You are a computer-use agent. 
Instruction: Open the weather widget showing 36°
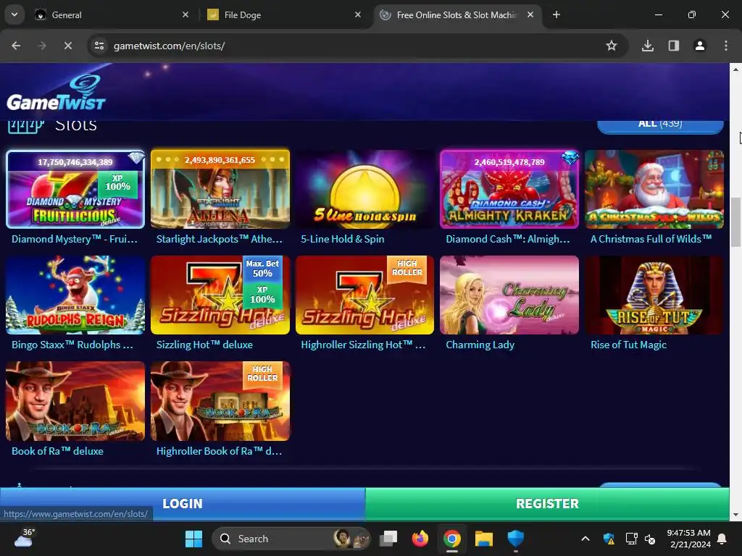[x=24, y=538]
